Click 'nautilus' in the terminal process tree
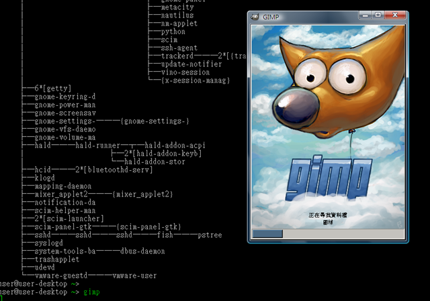The width and height of the screenshot is (430, 301). tap(177, 15)
